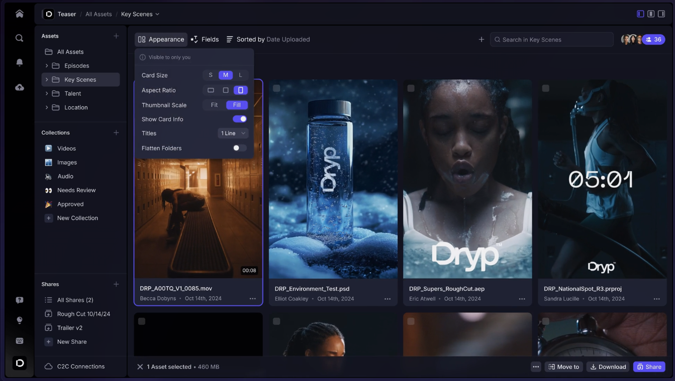
Task: Enable the Flatten Folders toggle
Action: [x=240, y=148]
